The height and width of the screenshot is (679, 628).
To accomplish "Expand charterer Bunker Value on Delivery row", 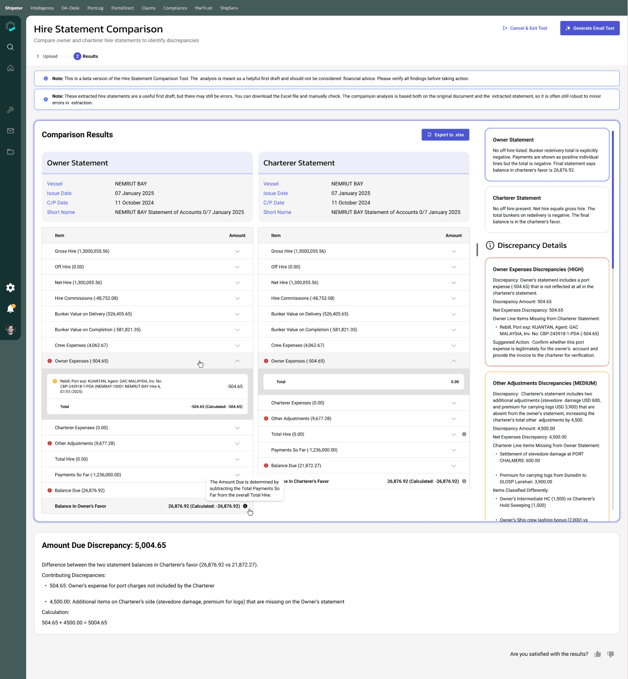I will coord(454,314).
